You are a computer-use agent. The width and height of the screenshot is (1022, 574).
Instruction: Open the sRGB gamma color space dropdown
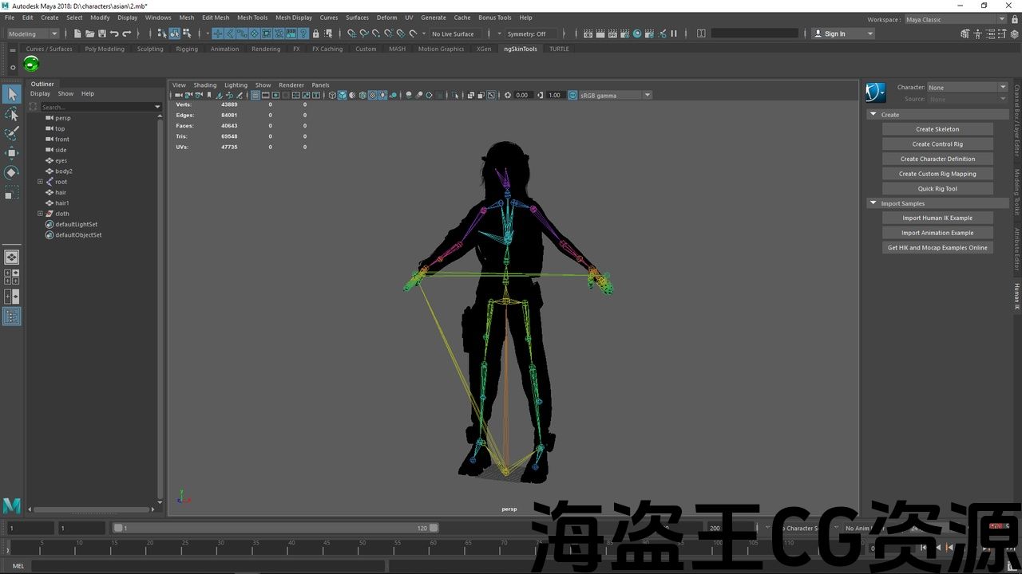tap(647, 95)
